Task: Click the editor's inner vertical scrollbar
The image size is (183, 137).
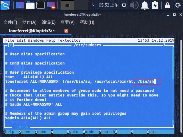Action: click(173, 86)
